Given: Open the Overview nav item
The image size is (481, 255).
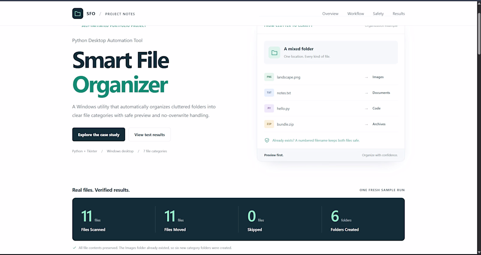Looking at the screenshot, I should (x=331, y=14).
